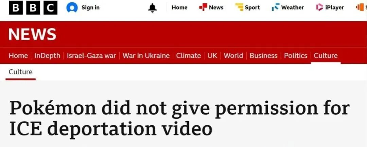Select Home in the red news menu
Viewport: 367px width, 147px height.
pos(18,56)
